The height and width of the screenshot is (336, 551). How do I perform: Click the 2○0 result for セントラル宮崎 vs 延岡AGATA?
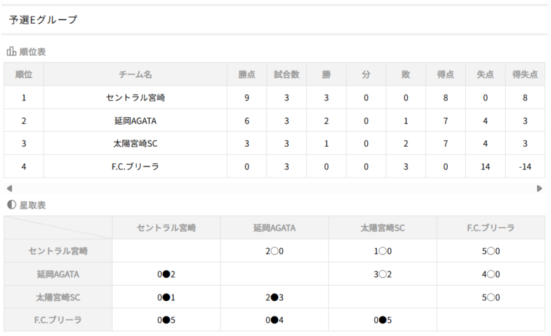[274, 251]
